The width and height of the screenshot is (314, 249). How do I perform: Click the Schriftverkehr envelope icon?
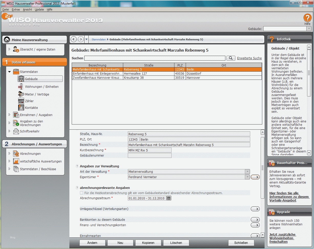(x=16, y=131)
